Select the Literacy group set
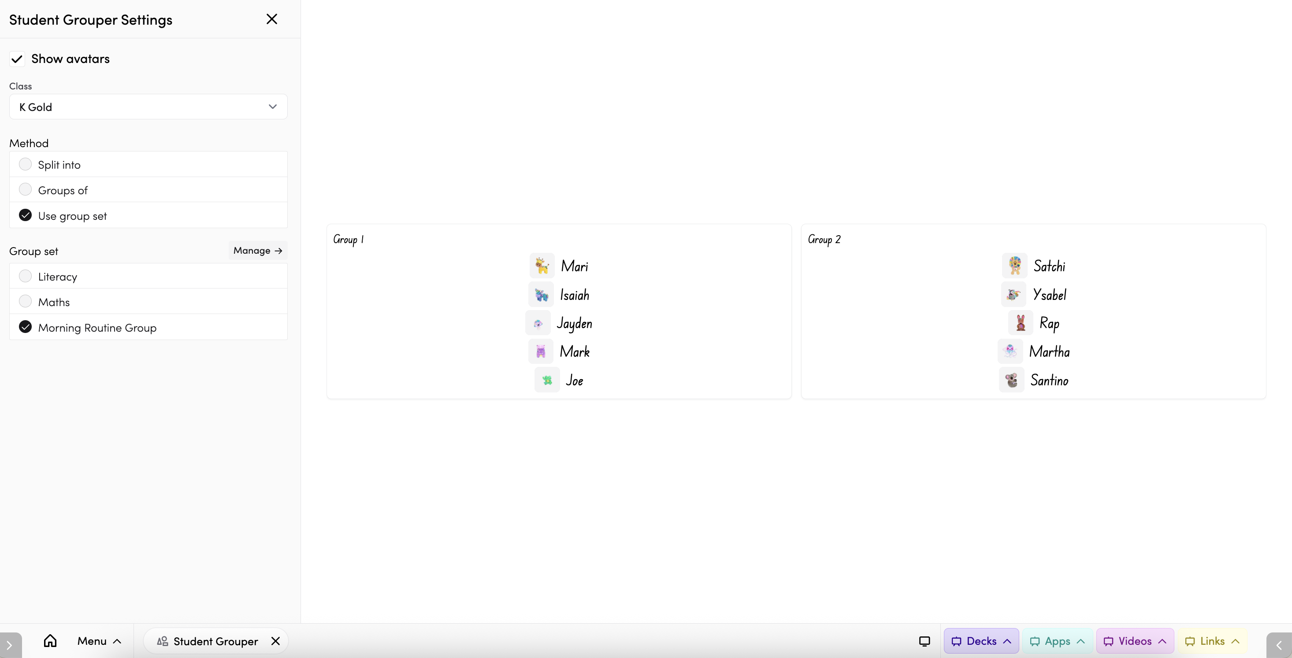 (25, 276)
